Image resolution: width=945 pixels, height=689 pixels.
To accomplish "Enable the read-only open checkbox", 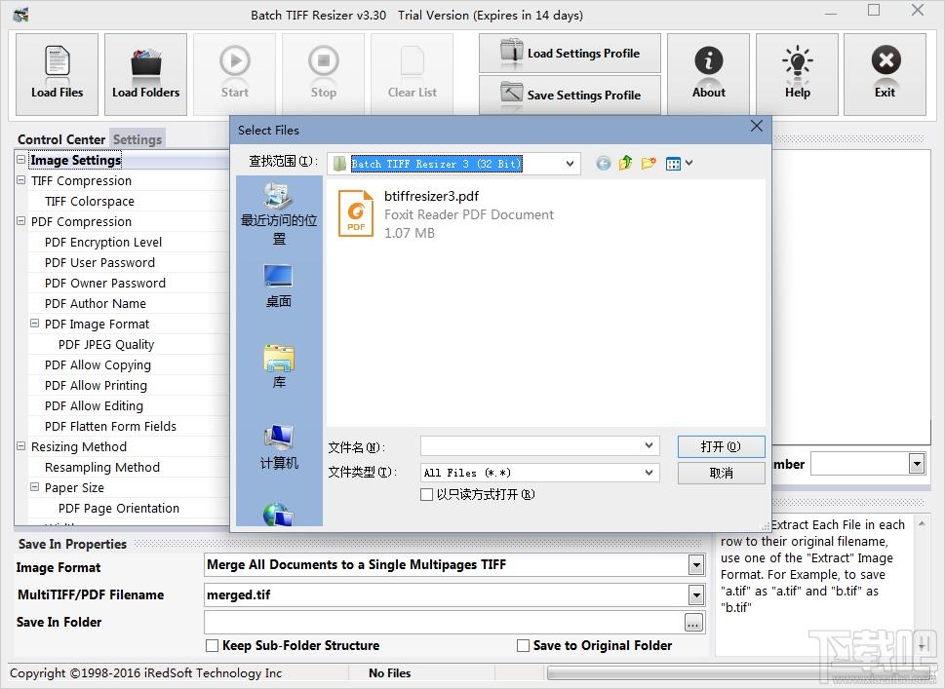I will tap(426, 494).
